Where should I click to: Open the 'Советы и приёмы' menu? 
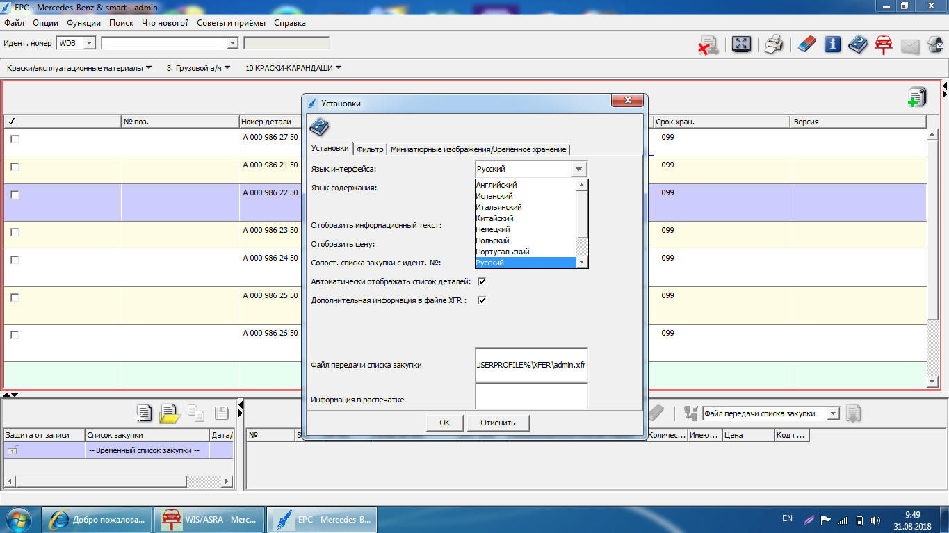click(231, 23)
